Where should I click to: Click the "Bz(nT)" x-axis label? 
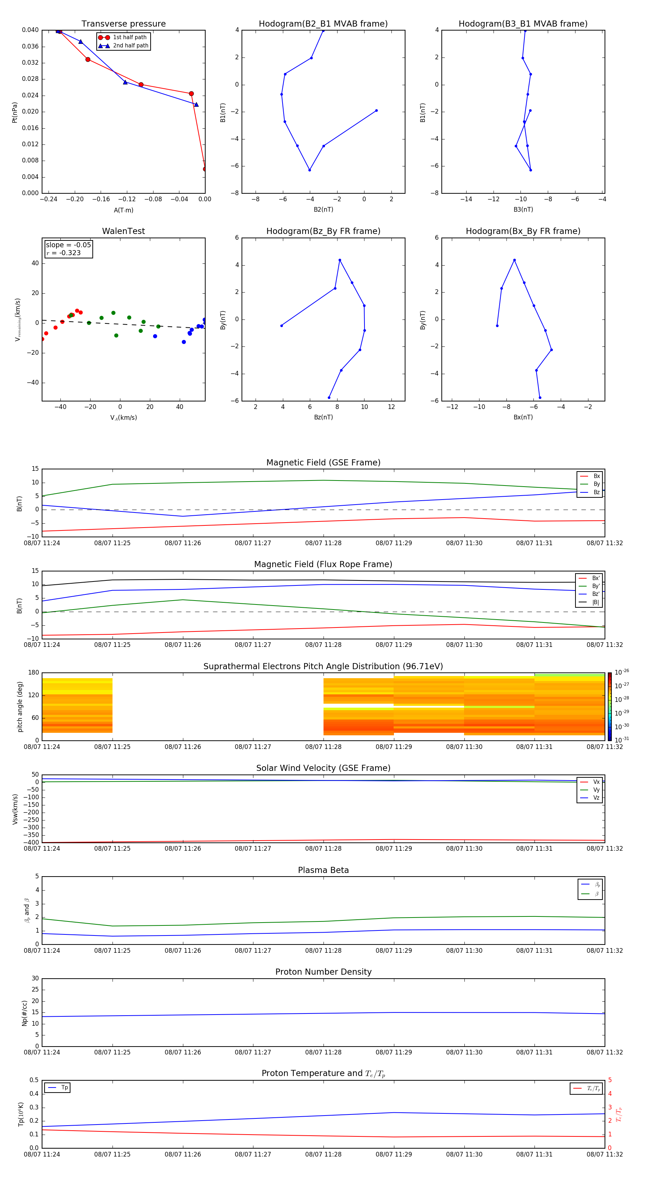[x=323, y=417]
